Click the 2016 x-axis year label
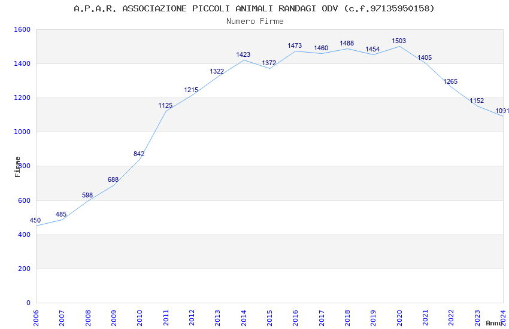This screenshot has width=509, height=329. click(295, 318)
